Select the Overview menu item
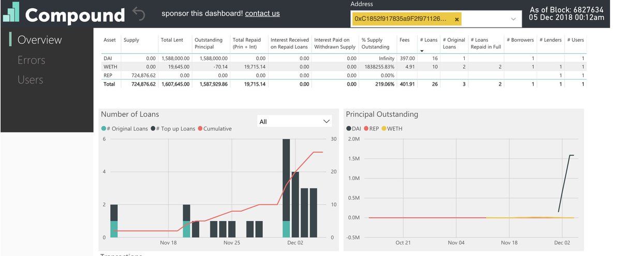This screenshot has height=256, width=621. point(39,40)
